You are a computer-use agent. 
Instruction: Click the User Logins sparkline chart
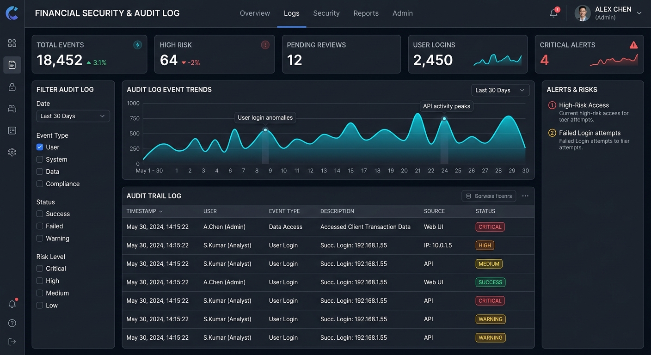pyautogui.click(x=497, y=59)
